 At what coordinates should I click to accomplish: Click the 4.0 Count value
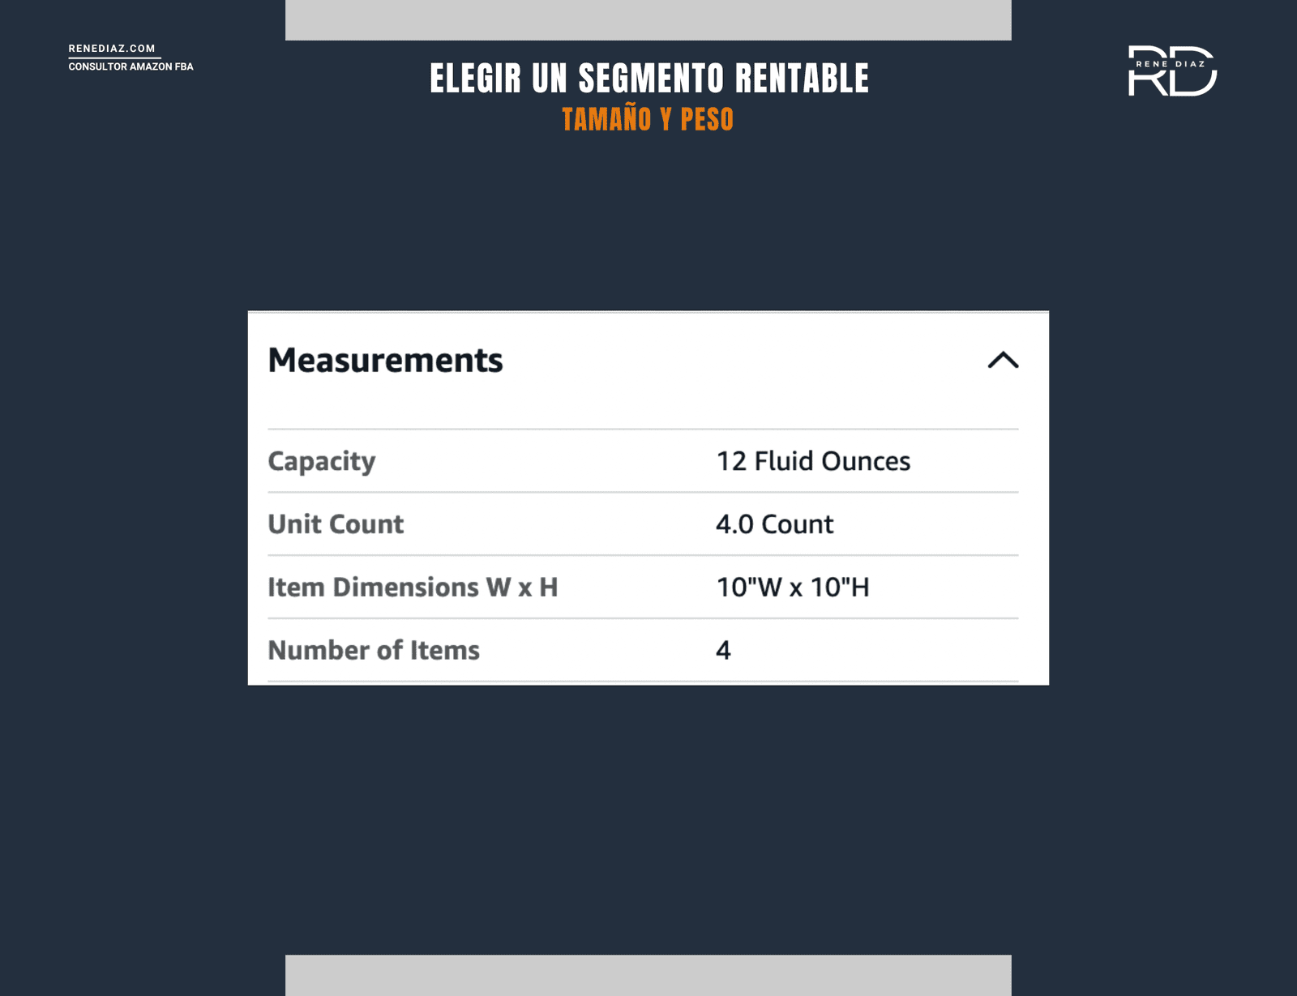click(x=774, y=524)
